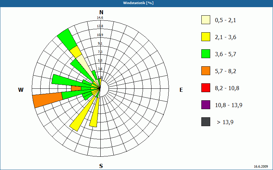Click the legend label '3,6 - 5,7'

pyautogui.click(x=226, y=54)
